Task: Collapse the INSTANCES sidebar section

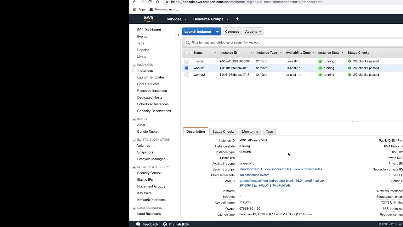Action: 134,65
